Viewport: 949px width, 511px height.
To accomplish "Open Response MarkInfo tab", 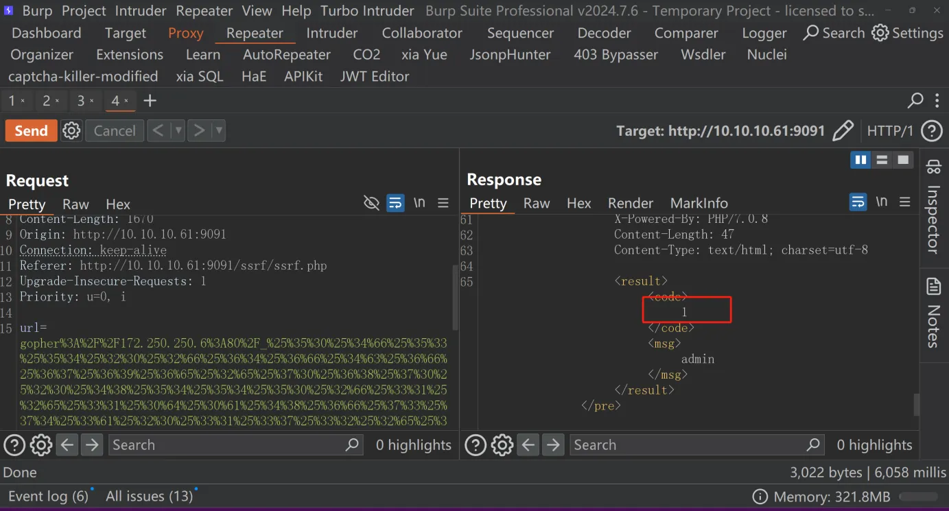I will click(x=699, y=202).
